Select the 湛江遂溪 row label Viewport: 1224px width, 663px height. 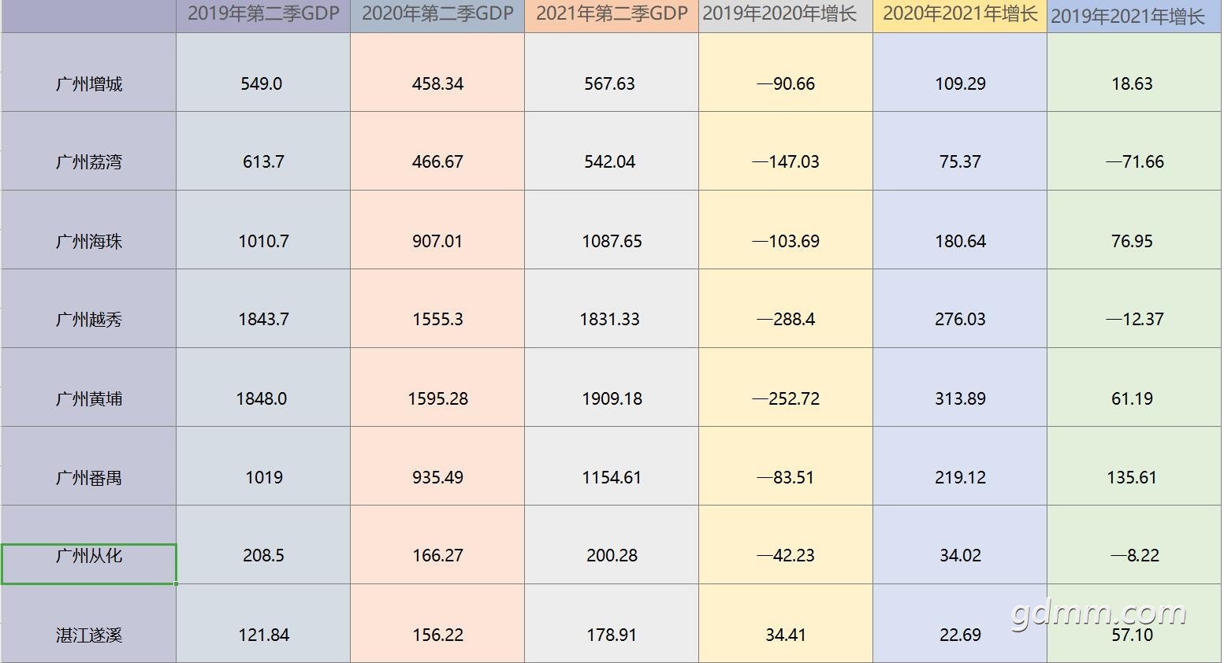coord(88,624)
